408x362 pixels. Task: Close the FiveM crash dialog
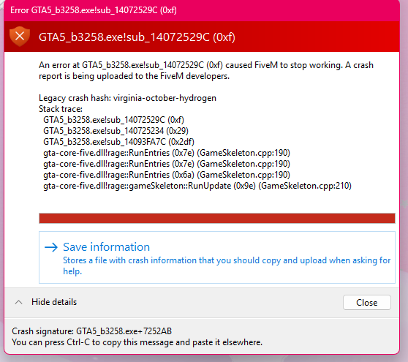pyautogui.click(x=366, y=303)
